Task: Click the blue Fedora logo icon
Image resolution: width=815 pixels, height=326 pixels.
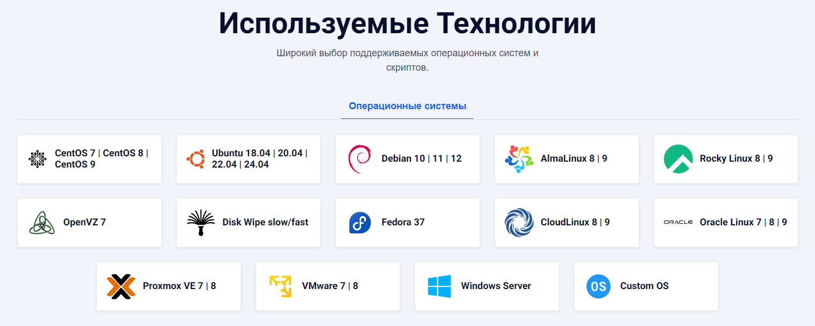Action: pos(360,223)
